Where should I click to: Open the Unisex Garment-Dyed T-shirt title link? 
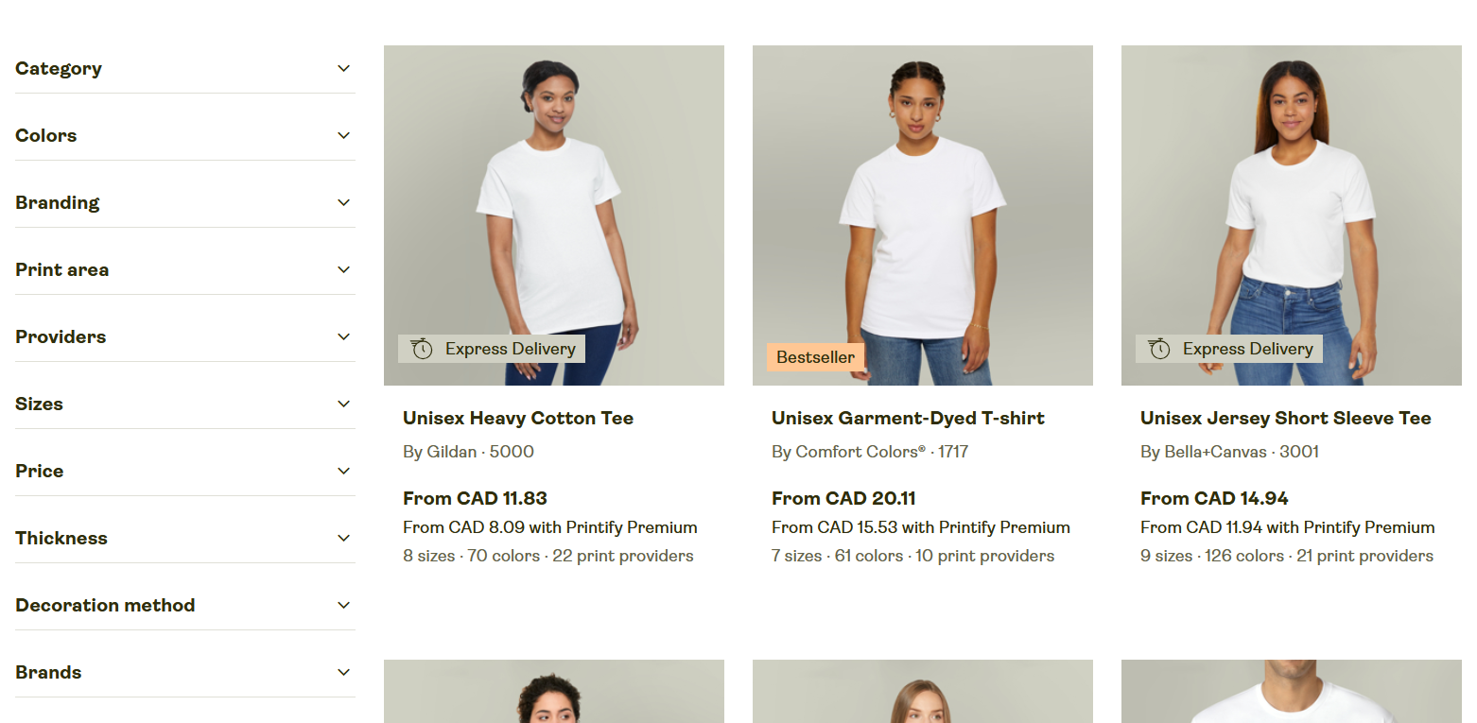(908, 418)
